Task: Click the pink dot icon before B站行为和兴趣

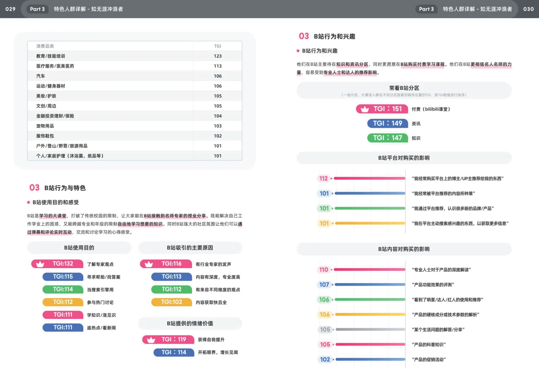Action: [298, 51]
